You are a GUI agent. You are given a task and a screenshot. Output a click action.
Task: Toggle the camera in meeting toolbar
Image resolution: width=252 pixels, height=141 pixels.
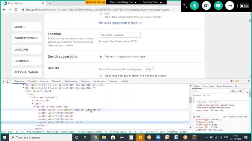tap(206, 5)
